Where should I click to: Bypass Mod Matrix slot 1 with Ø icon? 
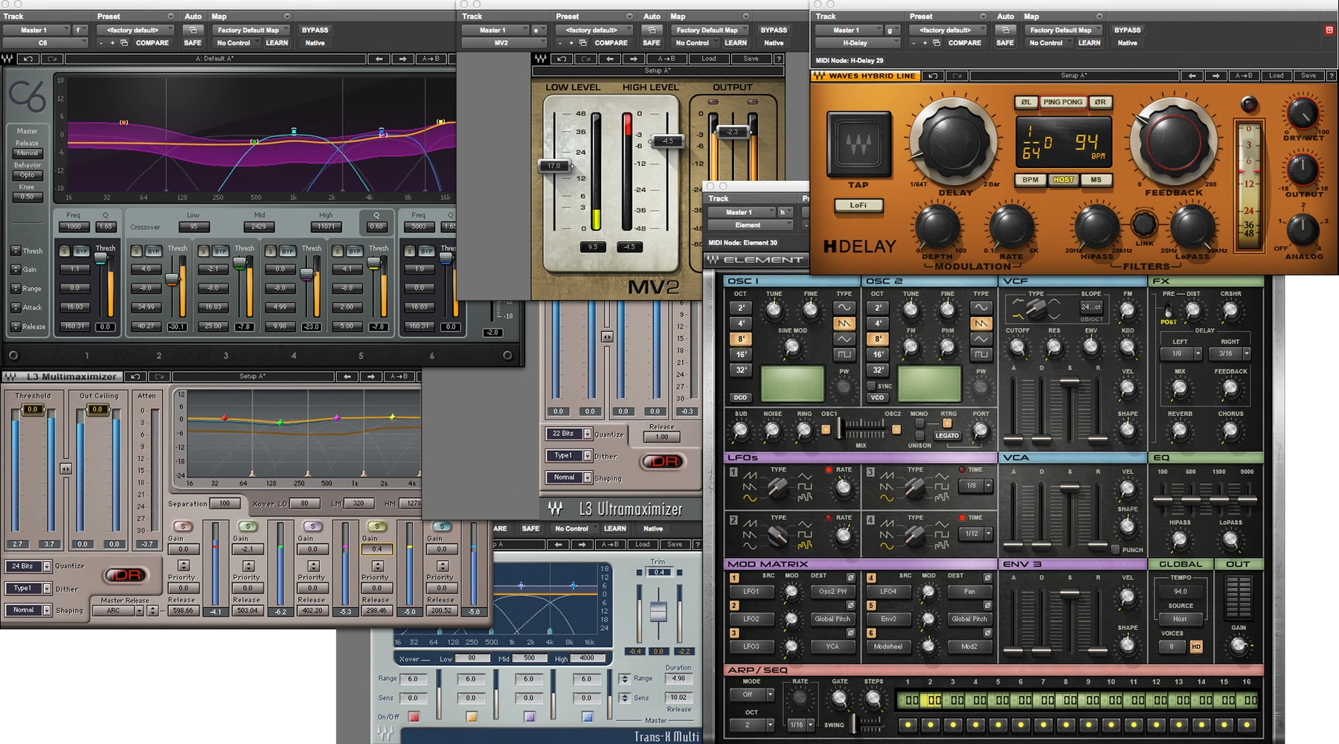coord(850,577)
